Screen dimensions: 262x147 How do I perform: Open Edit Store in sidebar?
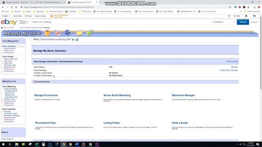coord(8,61)
